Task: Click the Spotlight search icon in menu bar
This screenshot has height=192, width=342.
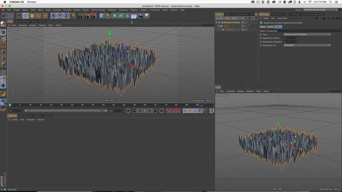Action: click(x=330, y=2)
